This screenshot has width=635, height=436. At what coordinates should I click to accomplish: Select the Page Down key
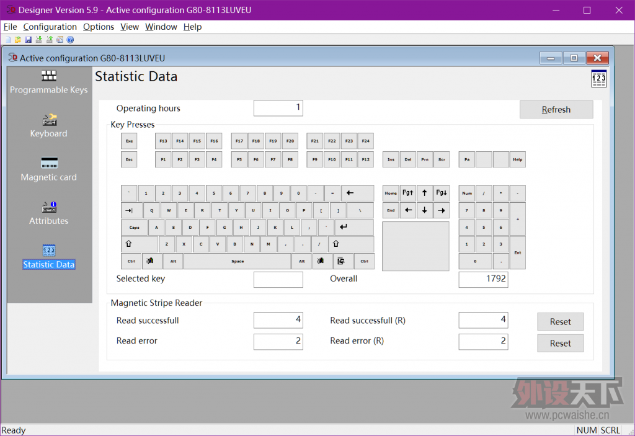(x=442, y=194)
